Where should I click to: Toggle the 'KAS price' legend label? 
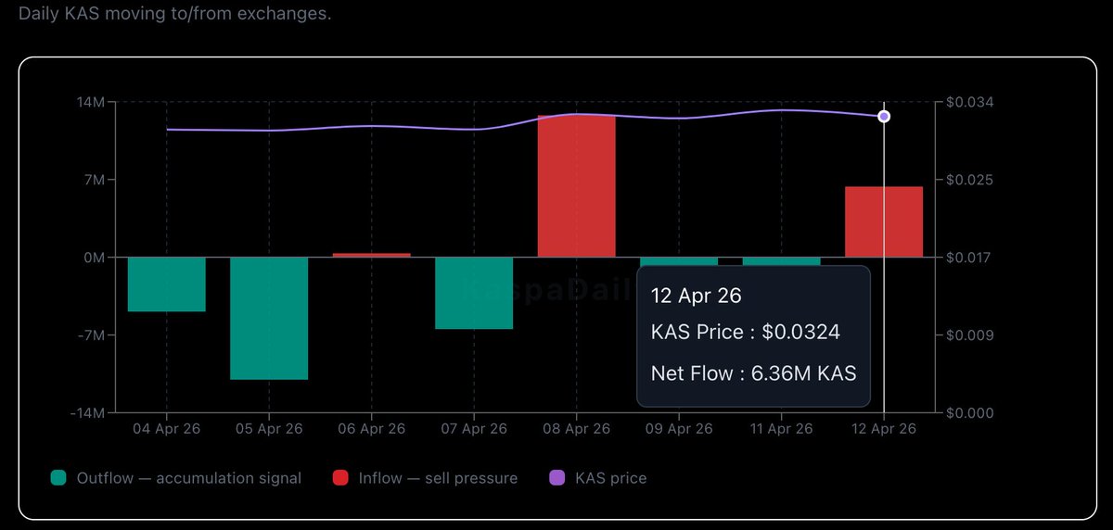point(610,478)
